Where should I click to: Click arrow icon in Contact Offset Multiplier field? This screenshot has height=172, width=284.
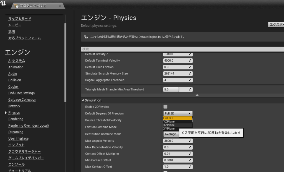[x=190, y=154]
